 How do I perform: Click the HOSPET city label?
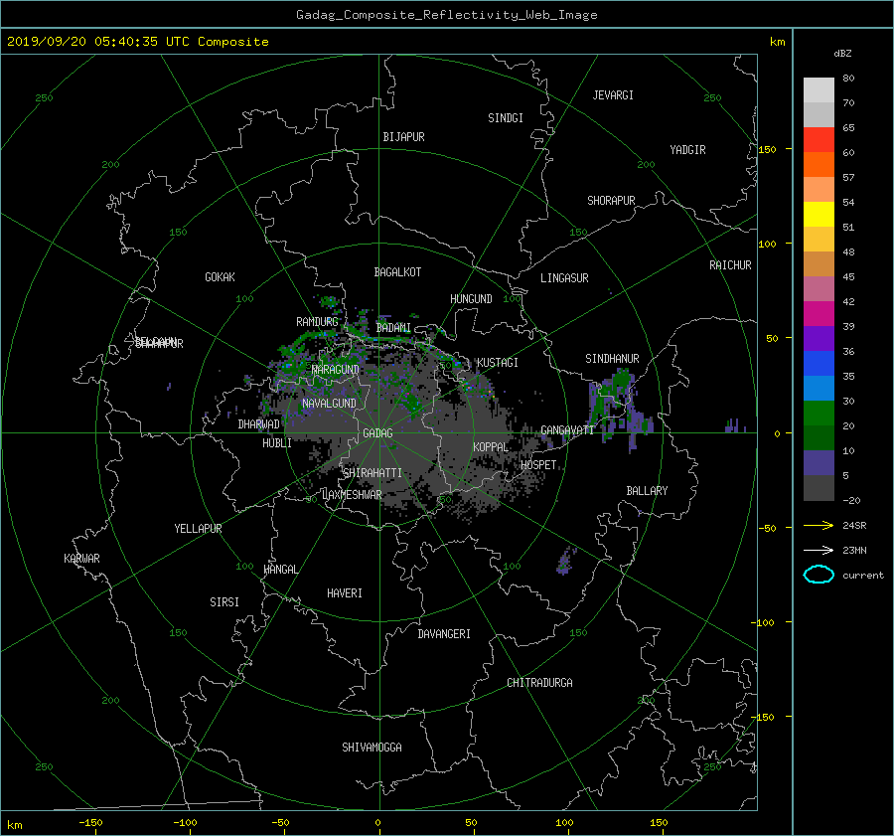coord(538,465)
